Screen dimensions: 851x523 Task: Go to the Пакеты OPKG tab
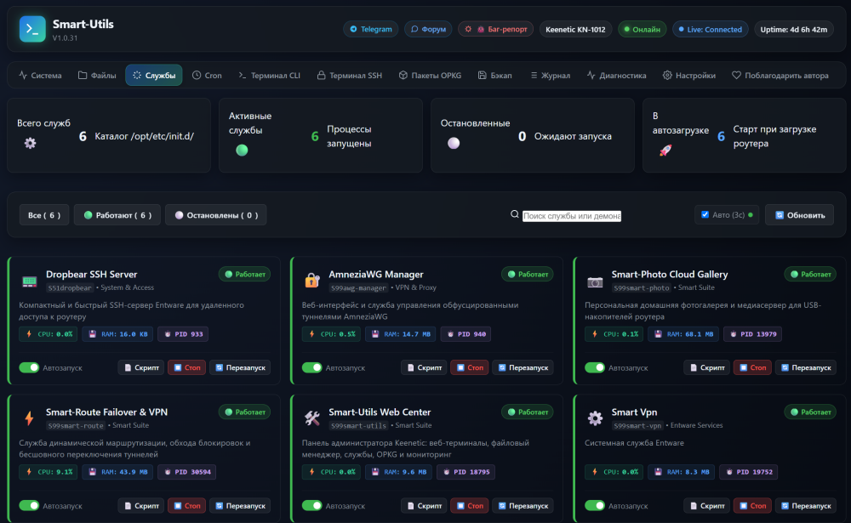(430, 76)
